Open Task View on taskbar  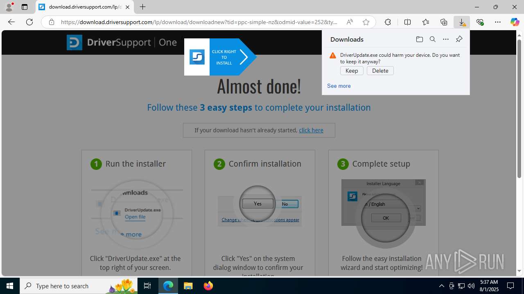point(147,286)
